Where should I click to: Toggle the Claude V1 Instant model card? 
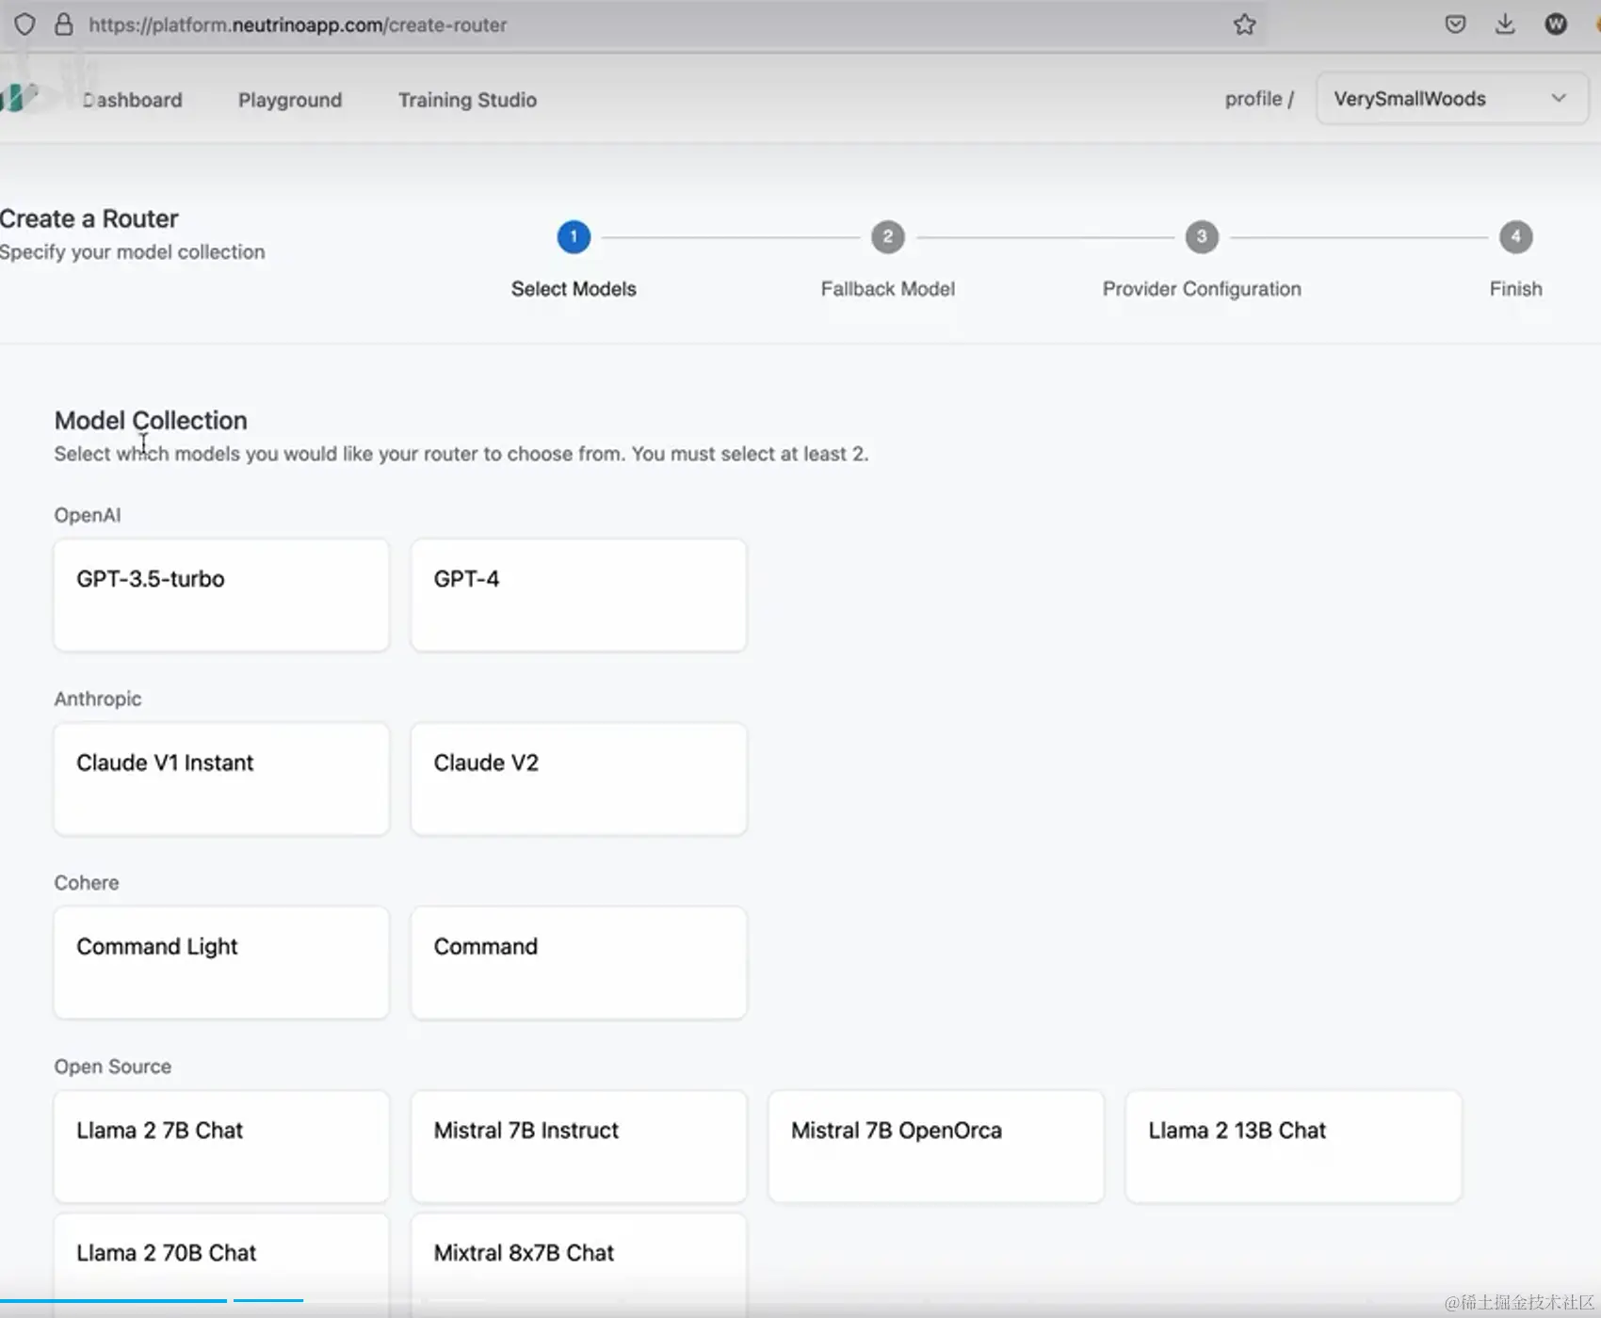pos(221,779)
